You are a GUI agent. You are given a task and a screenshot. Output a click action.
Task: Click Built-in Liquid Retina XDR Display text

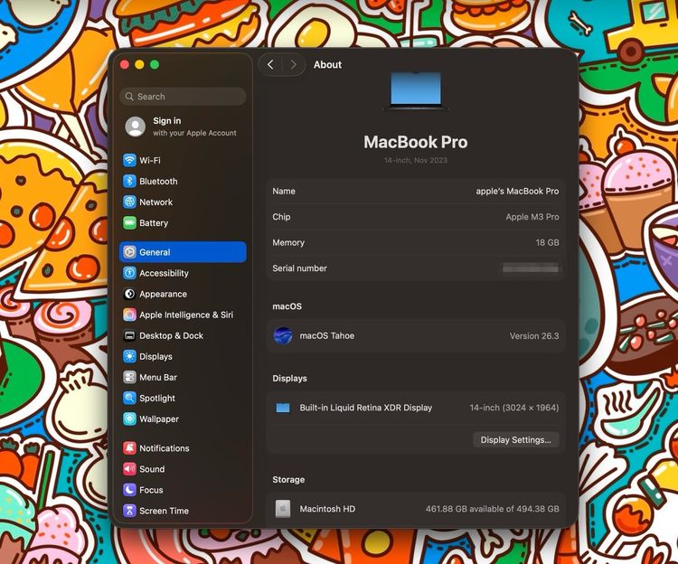pos(366,408)
